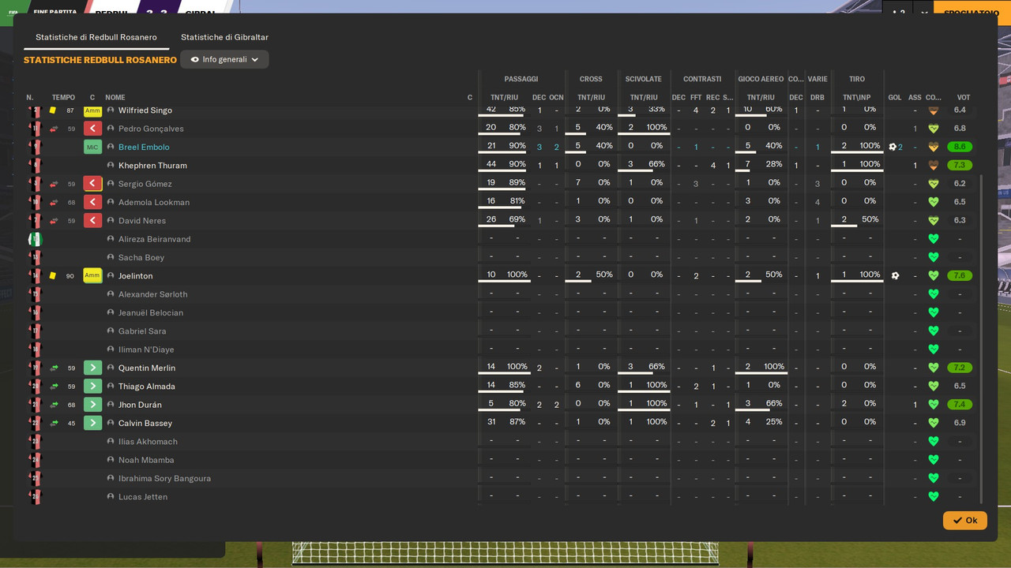The height and width of the screenshot is (568, 1011).
Task: Click the person icon next to Sacha Boey
Action: coord(111,257)
